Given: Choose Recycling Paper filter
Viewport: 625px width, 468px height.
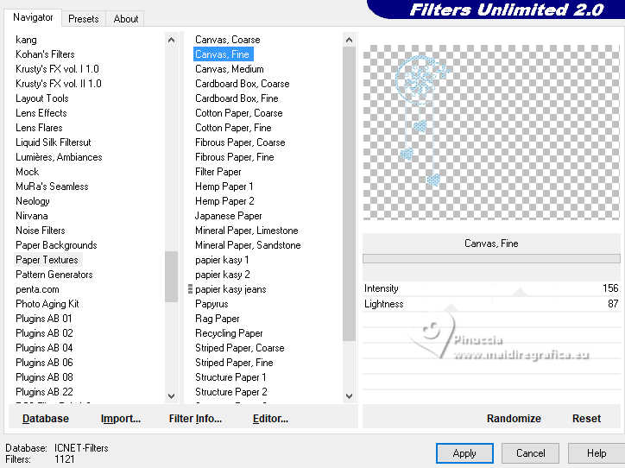Looking at the screenshot, I should tap(229, 333).
